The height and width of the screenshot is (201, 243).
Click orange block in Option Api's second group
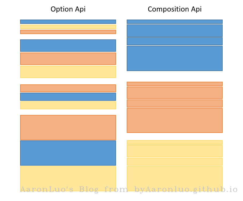pyautogui.click(x=68, y=59)
